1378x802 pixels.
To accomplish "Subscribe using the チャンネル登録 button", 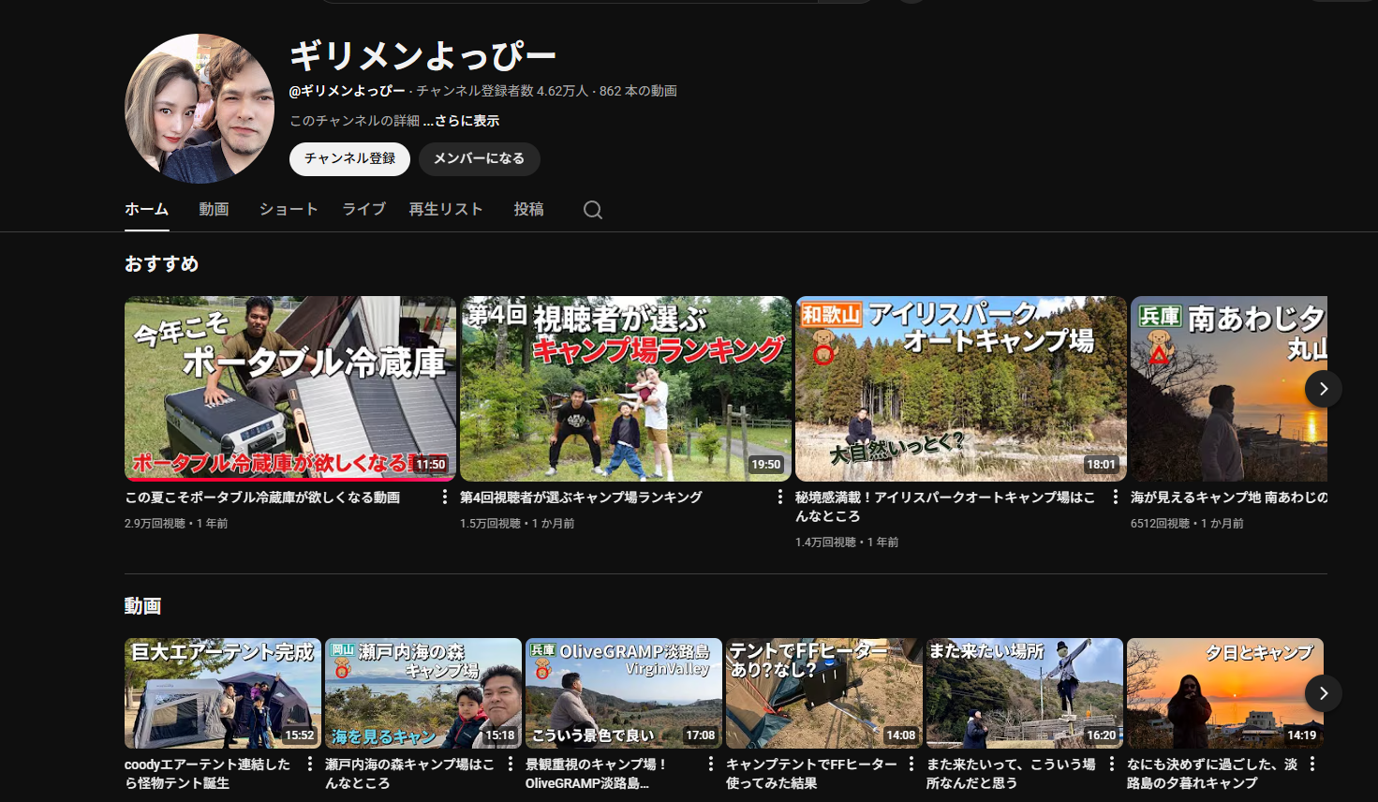I will coord(349,159).
